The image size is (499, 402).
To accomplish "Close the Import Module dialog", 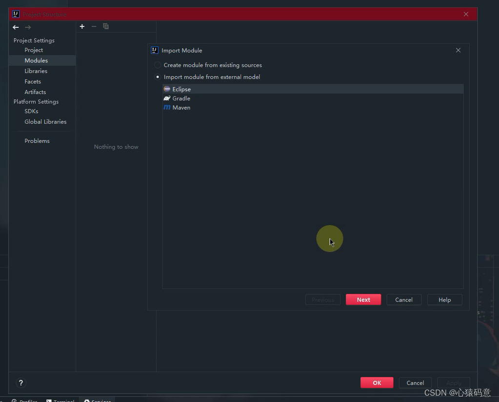I will pyautogui.click(x=458, y=50).
